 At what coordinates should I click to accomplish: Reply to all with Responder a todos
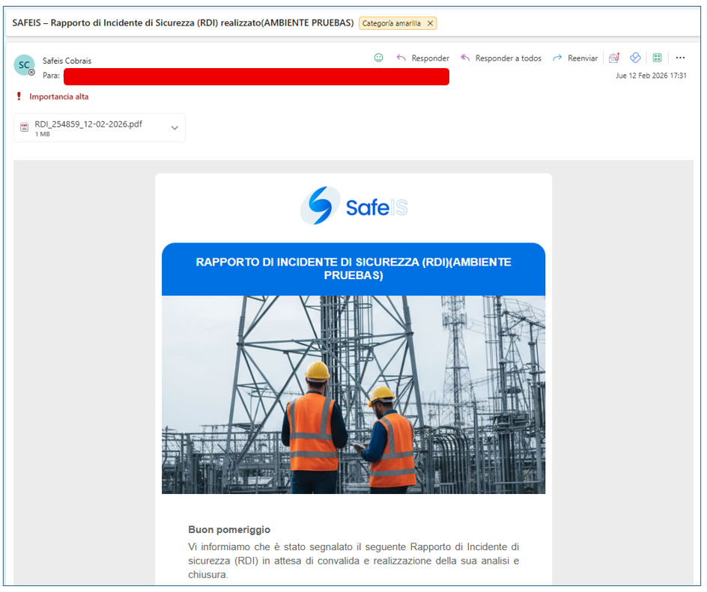click(x=500, y=58)
